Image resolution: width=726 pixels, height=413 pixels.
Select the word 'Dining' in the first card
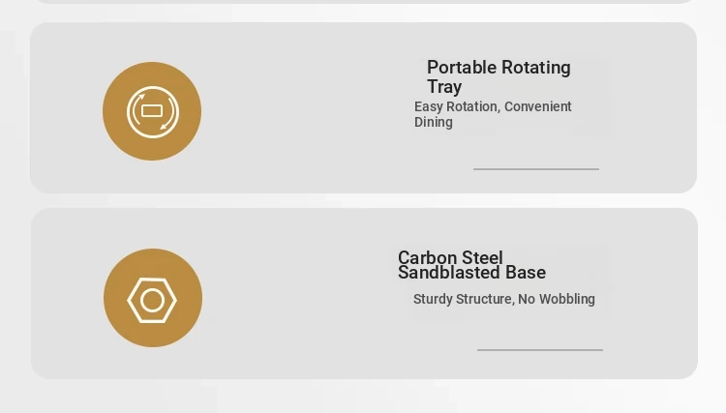coord(434,122)
